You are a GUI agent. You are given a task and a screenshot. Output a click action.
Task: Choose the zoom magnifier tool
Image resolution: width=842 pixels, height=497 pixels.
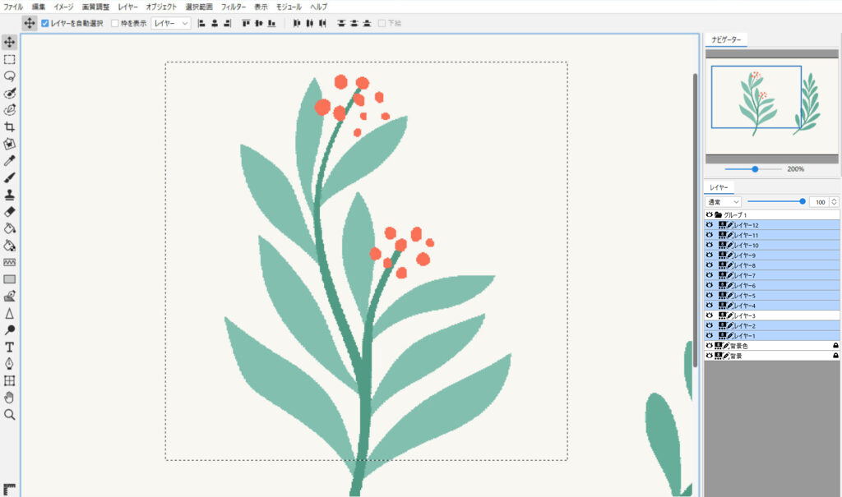coord(10,415)
